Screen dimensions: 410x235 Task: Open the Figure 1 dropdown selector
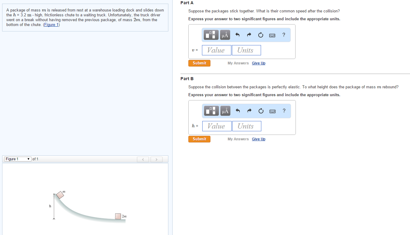17,159
